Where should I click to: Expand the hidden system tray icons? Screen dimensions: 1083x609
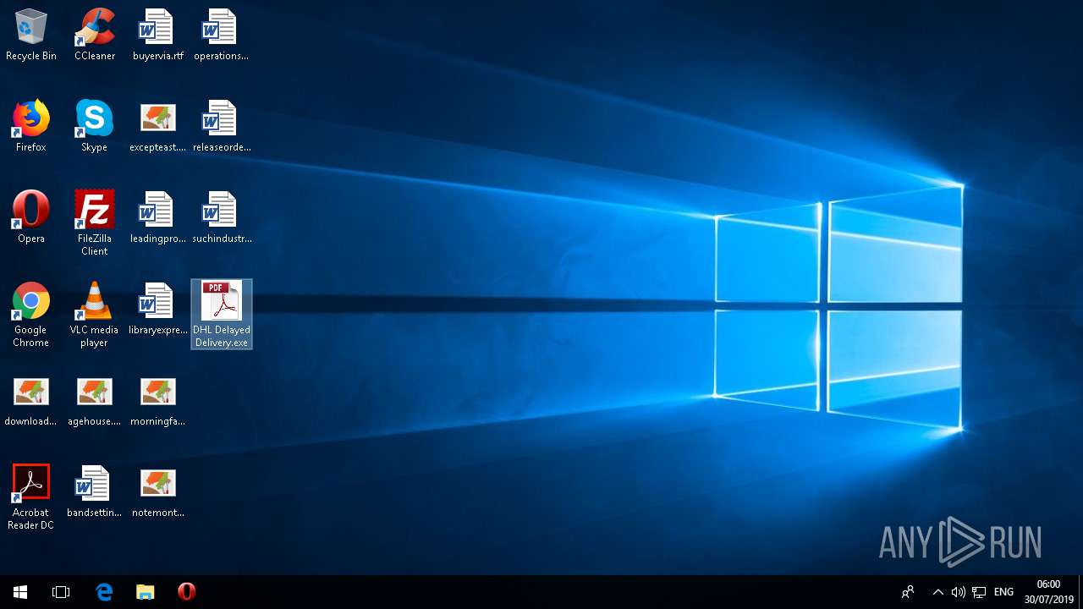pyautogui.click(x=937, y=592)
